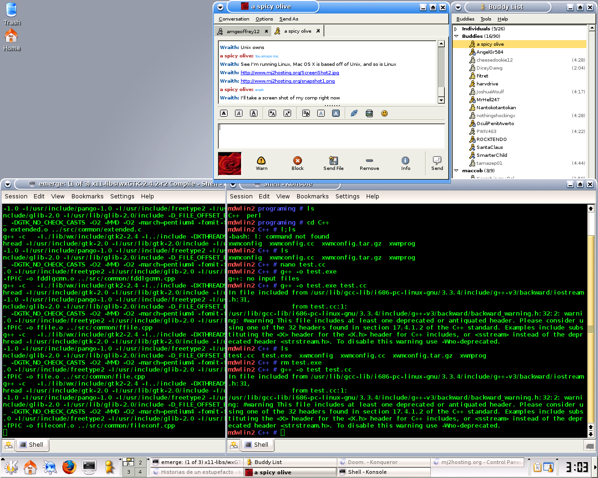Screen dimensions: 598x478
Task: Toggle bold text formatting
Action: pyautogui.click(x=224, y=113)
